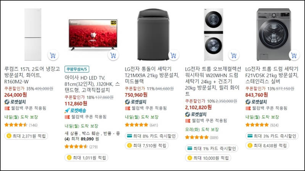
Task: Add LG WashTower W20WHN to cart
Action: (234, 55)
